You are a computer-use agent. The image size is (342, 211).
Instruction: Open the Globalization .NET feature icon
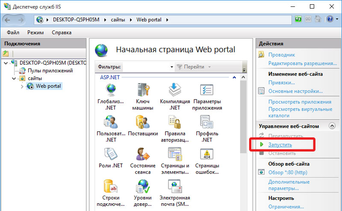pos(111,90)
